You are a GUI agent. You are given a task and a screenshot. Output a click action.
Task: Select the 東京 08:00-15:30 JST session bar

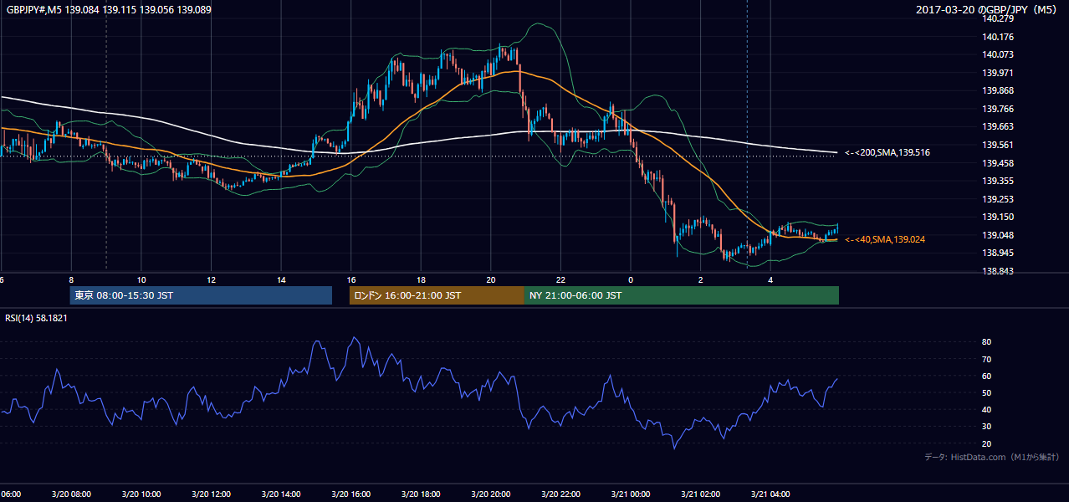[x=201, y=295]
